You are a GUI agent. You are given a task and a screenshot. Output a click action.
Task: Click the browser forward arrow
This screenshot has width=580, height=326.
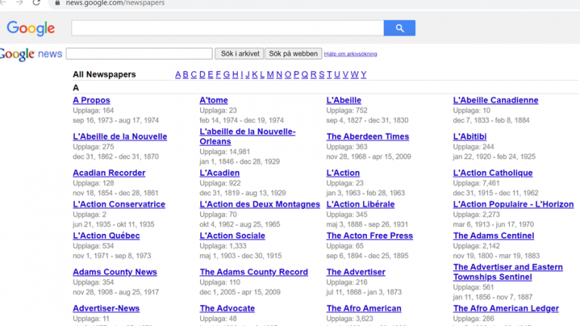(x=19, y=2)
